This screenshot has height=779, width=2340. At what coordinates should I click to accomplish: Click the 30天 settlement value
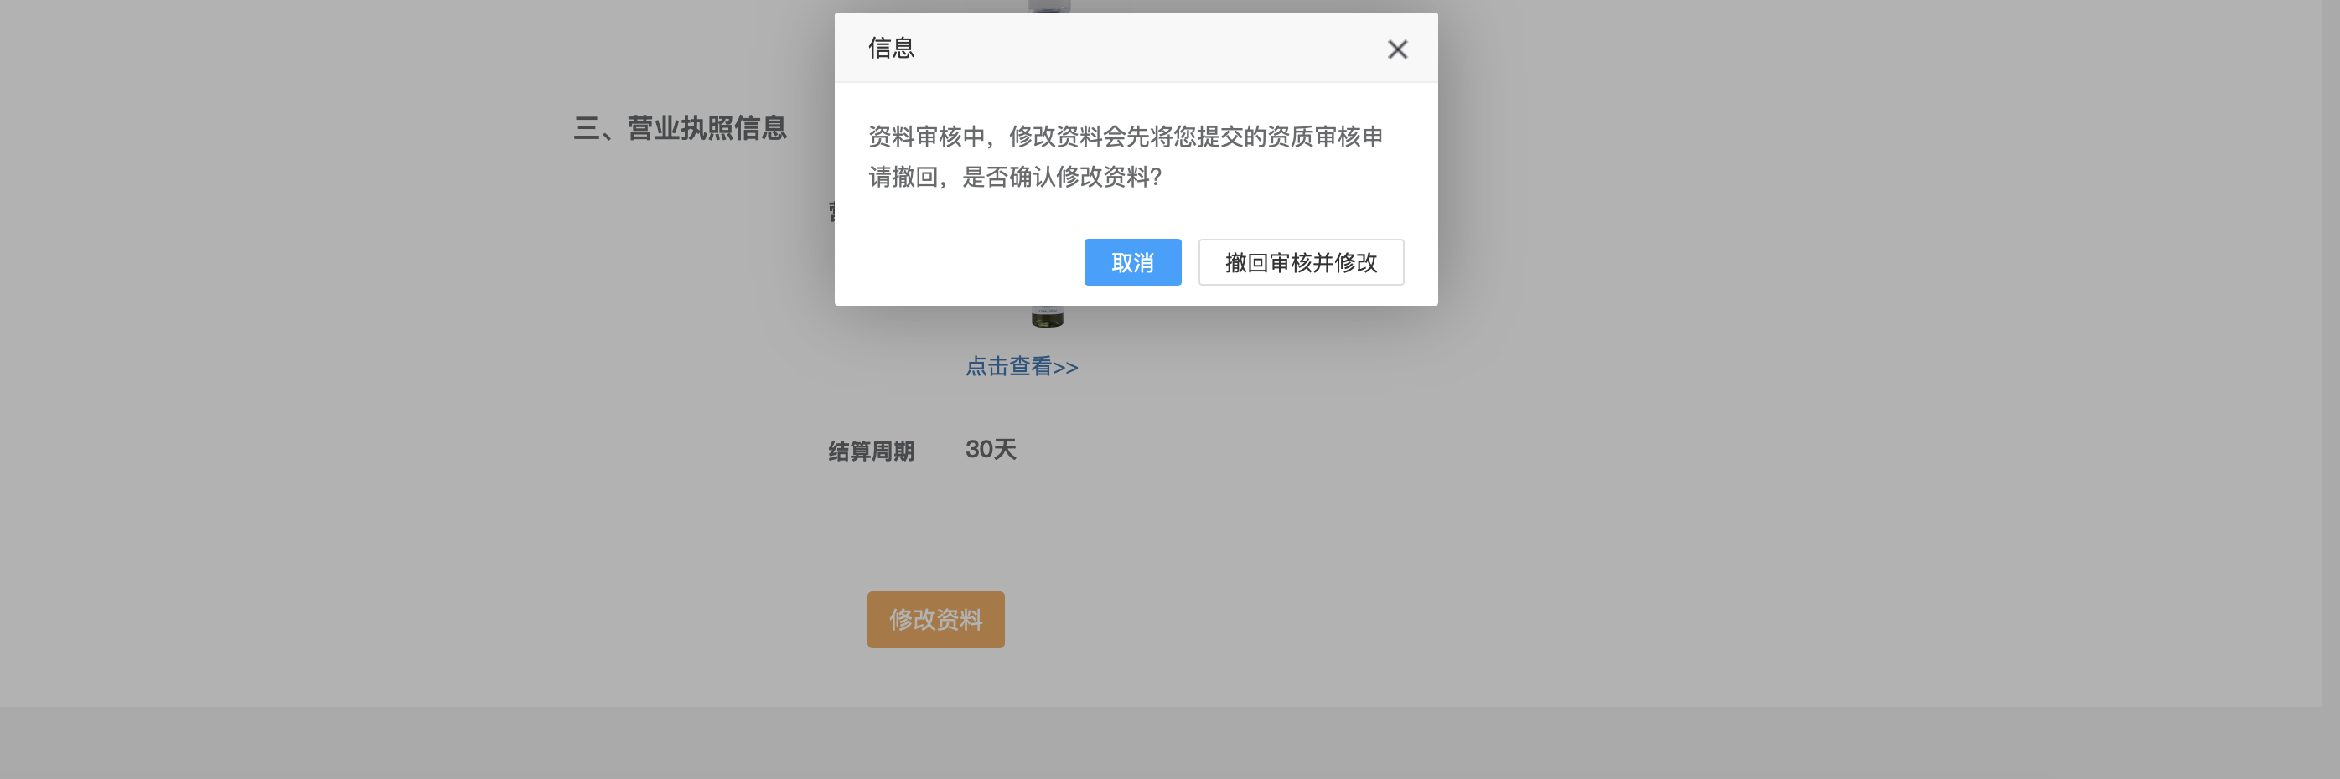990,450
